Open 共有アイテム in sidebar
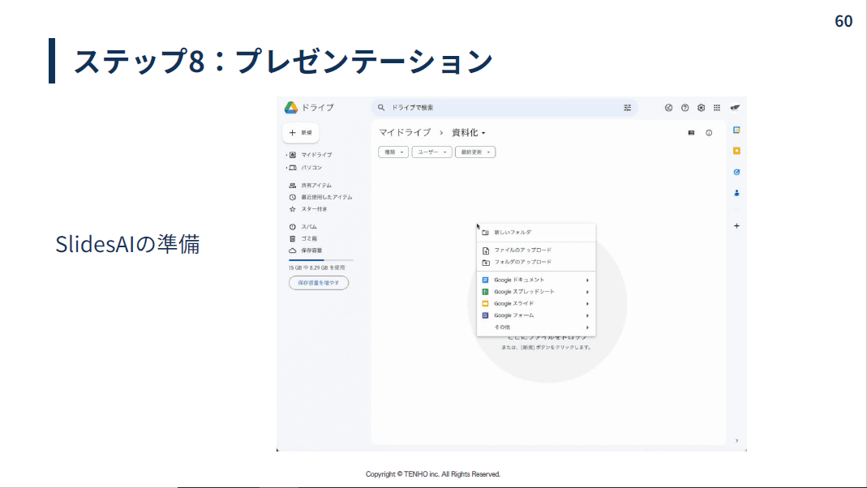 pos(315,186)
